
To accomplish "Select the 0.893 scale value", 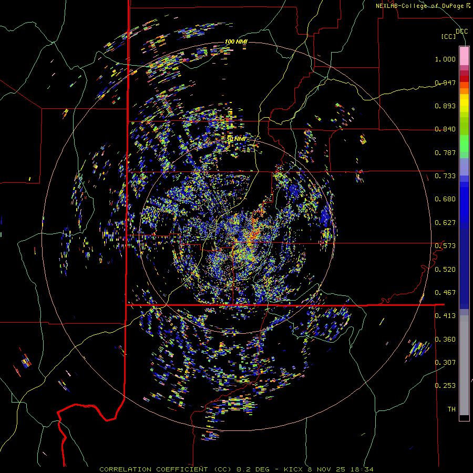I will [x=445, y=106].
